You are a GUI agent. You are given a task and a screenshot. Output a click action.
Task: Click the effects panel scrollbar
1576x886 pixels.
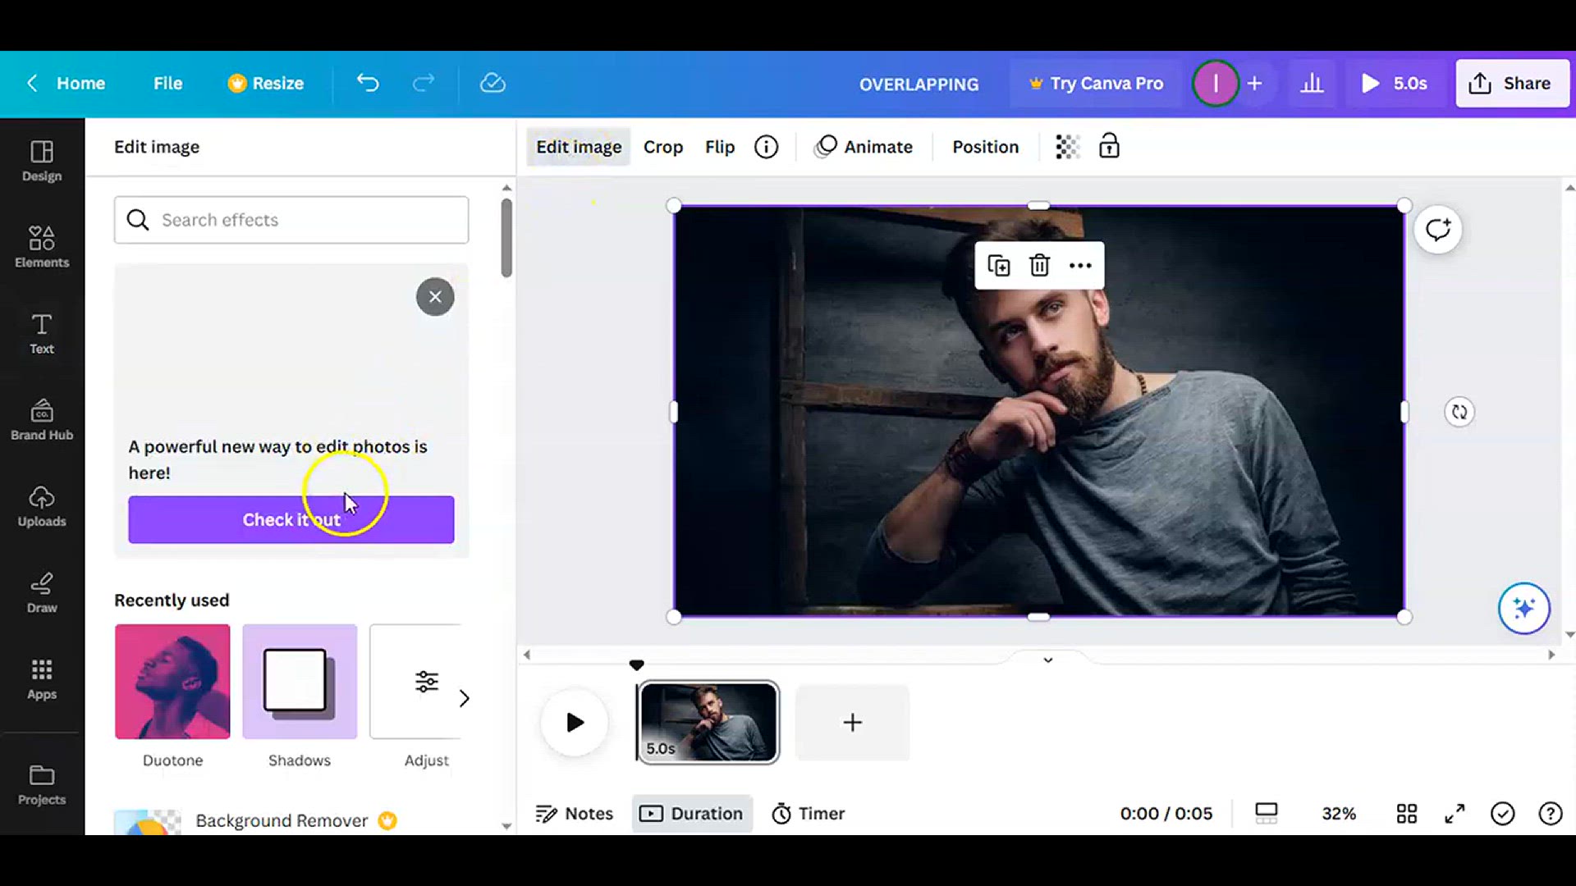[506, 238]
